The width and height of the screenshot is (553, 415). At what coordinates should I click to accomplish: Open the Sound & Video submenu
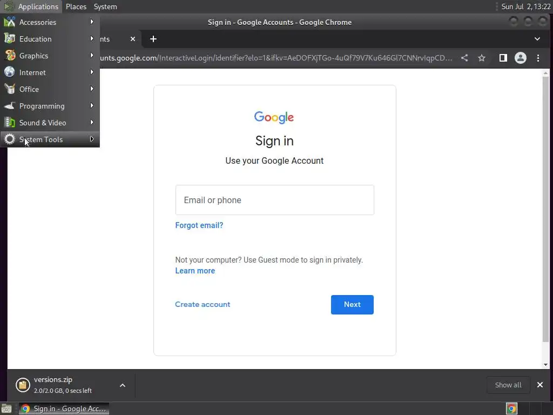click(x=50, y=123)
